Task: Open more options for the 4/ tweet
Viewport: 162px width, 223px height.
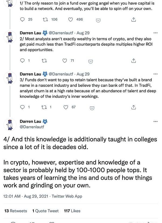Action: [155, 122]
